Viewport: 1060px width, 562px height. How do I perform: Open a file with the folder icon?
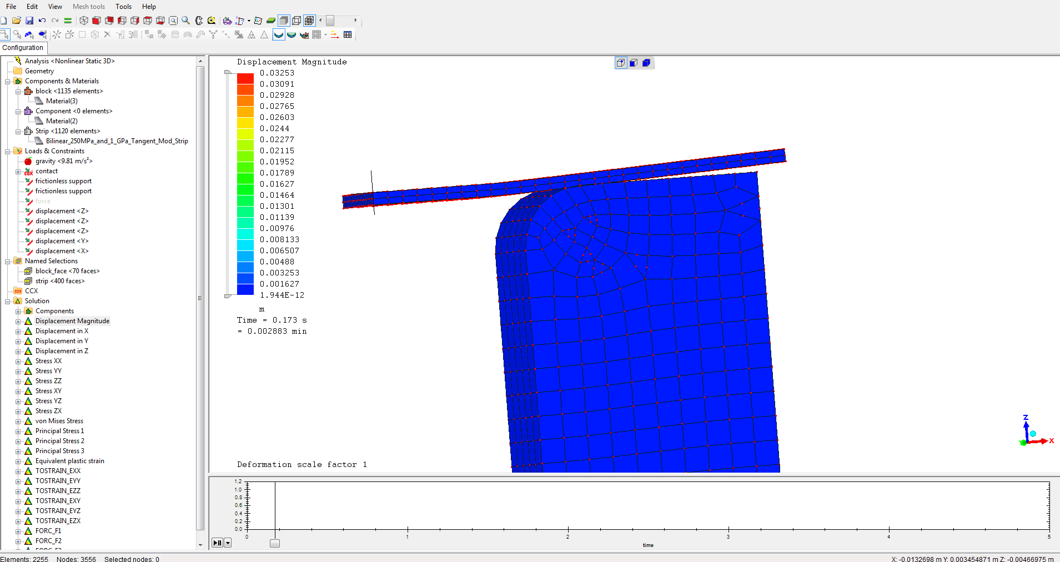click(16, 21)
